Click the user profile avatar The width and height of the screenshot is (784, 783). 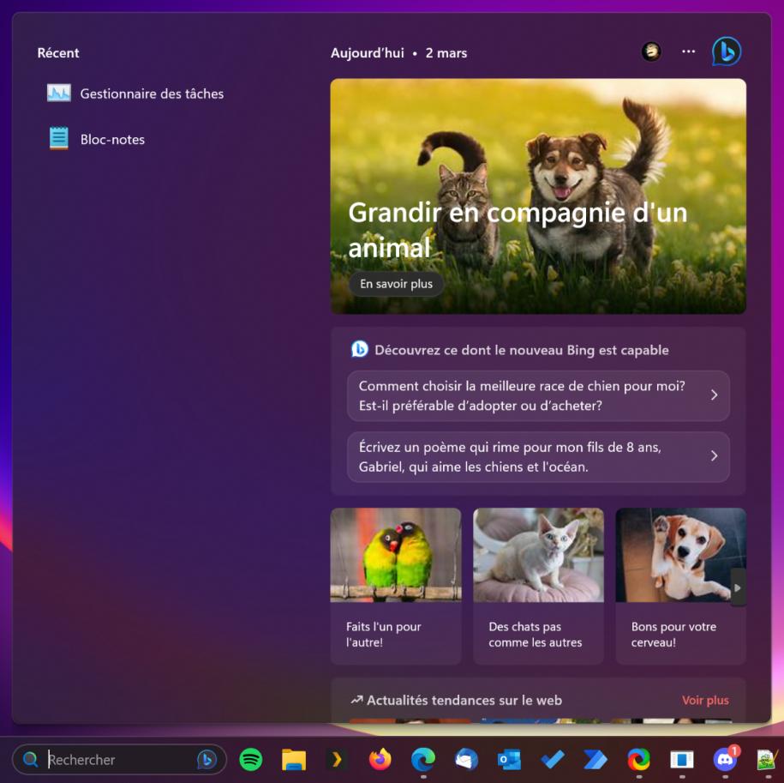point(651,52)
